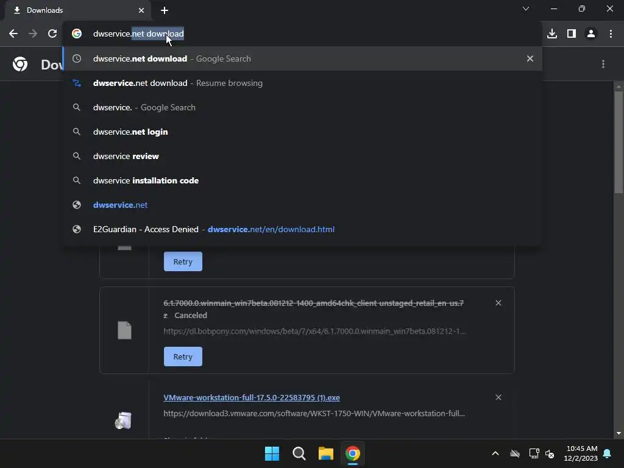Open the tab search chevron
This screenshot has height=468, width=624.
[x=526, y=9]
